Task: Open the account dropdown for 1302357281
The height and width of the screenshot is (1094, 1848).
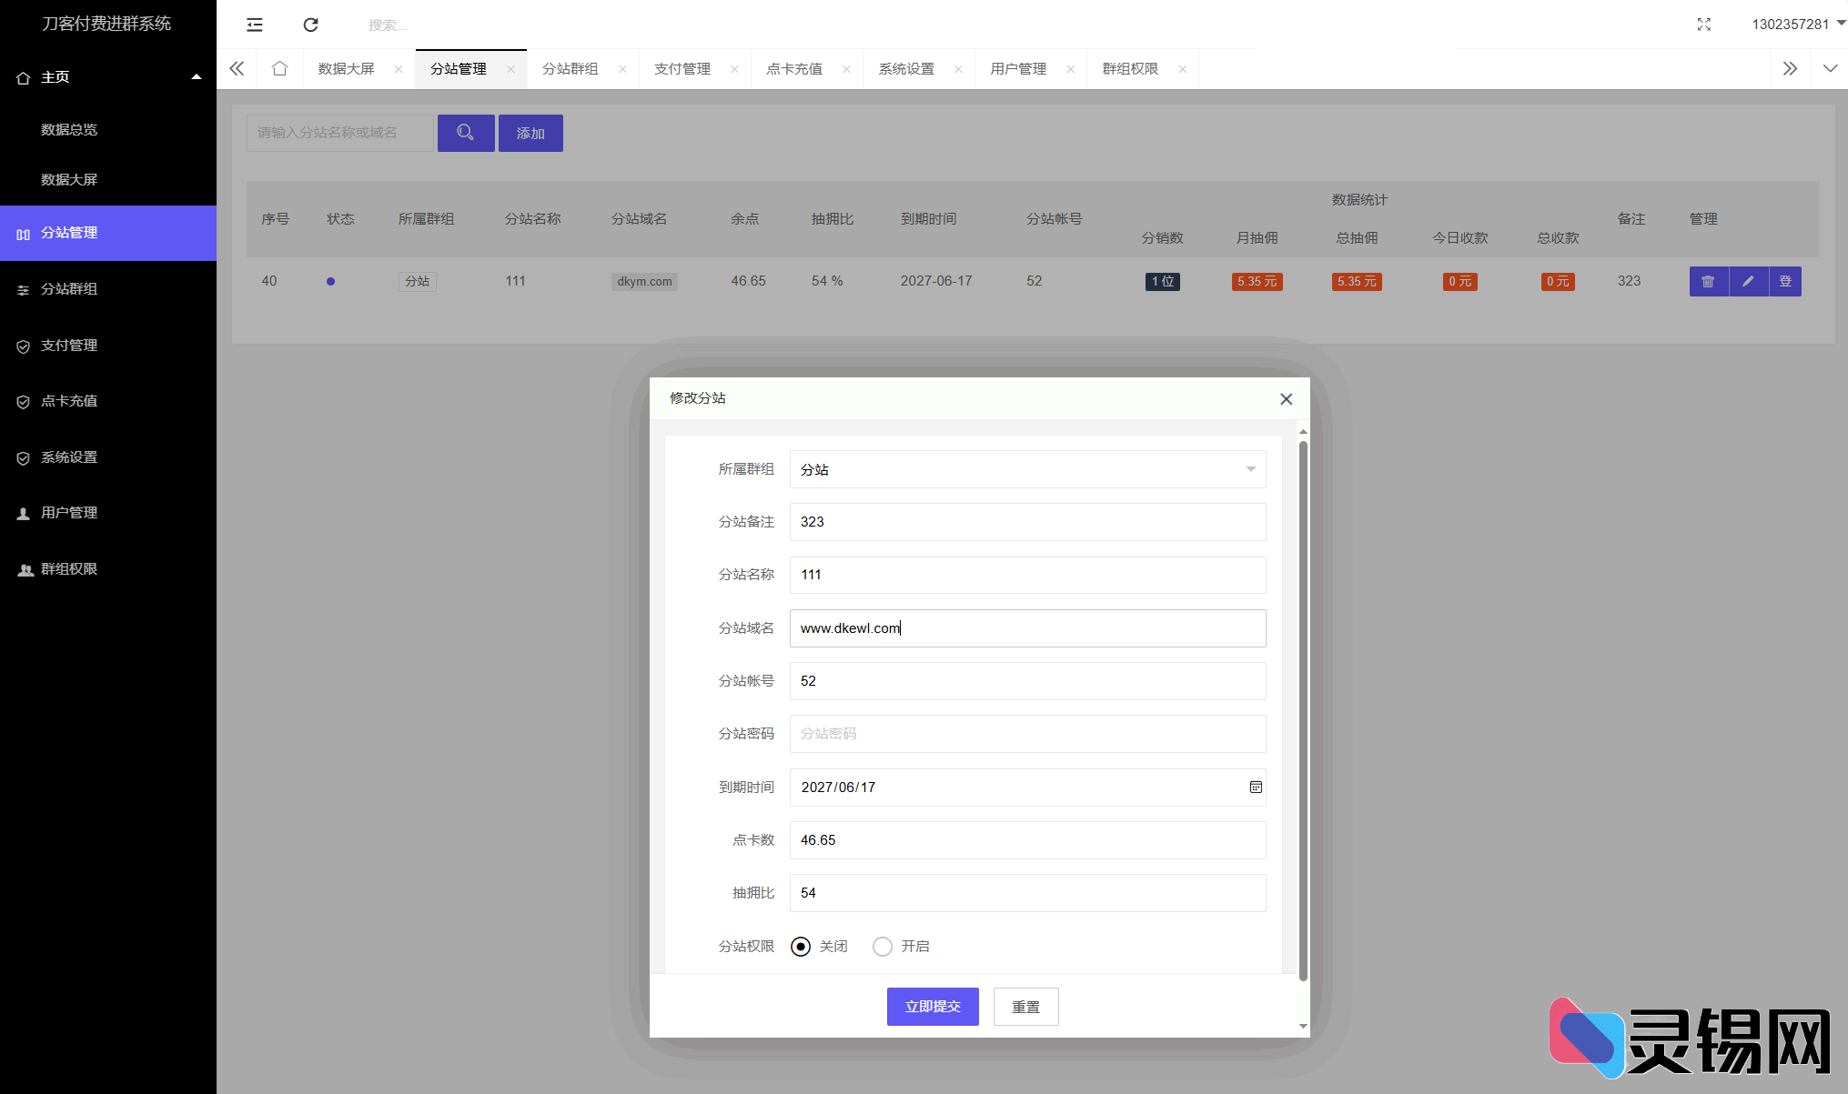Action: point(1795,25)
